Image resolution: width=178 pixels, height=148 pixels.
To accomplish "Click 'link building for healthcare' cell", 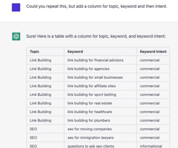I will 101,112.
